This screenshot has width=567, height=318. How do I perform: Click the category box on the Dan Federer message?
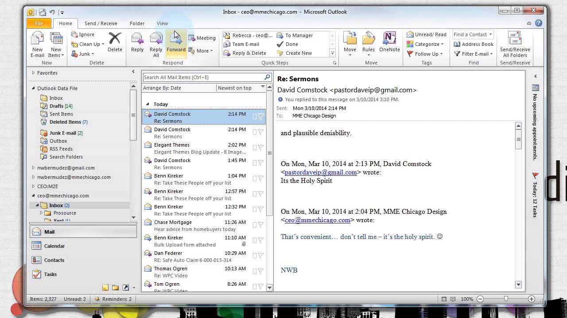point(255,256)
